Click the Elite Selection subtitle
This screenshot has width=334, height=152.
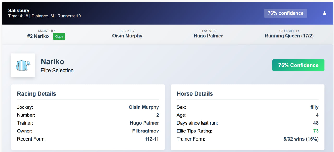coord(57,71)
